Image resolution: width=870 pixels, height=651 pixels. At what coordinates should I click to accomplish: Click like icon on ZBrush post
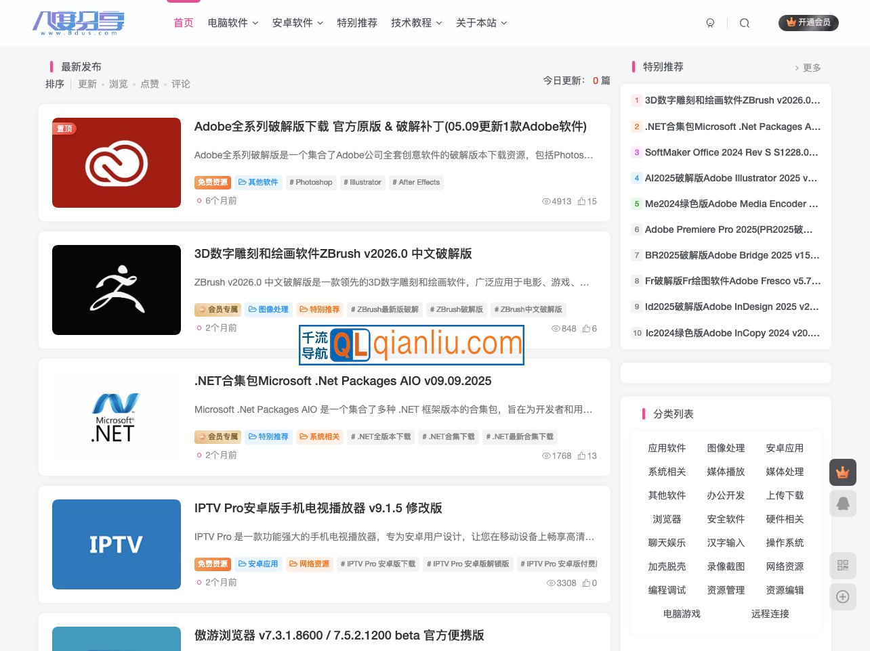[587, 329]
